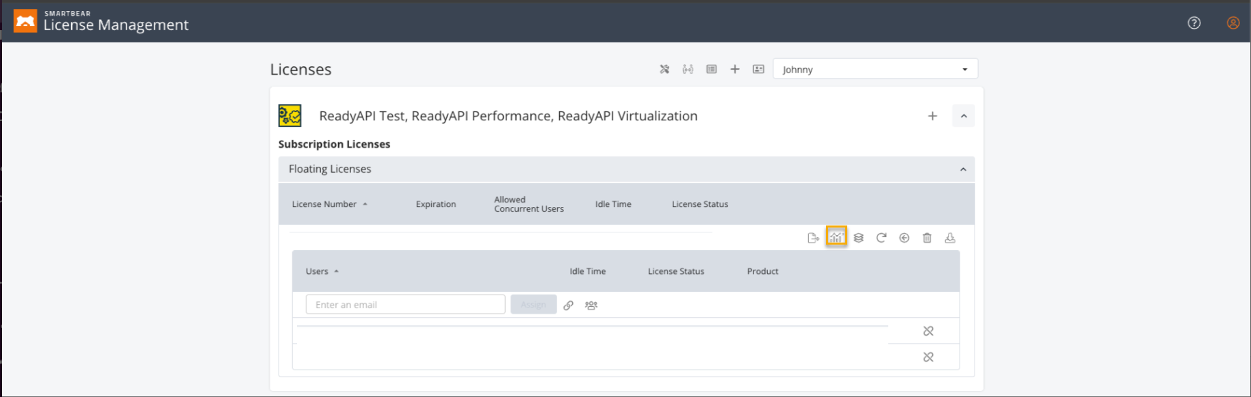The height and width of the screenshot is (397, 1251).
Task: Click the ID card icon beside Johnny dropdown
Action: [x=758, y=69]
